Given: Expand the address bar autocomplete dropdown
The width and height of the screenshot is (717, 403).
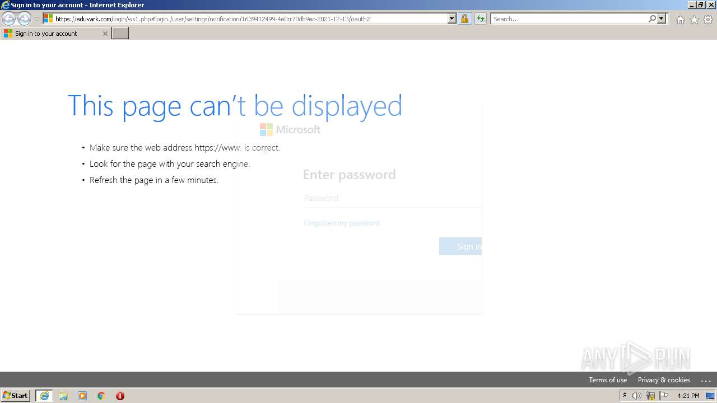Looking at the screenshot, I should pyautogui.click(x=452, y=18).
